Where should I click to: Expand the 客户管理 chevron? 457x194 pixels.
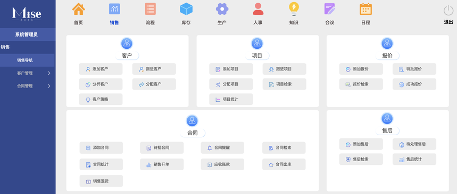click(x=49, y=73)
